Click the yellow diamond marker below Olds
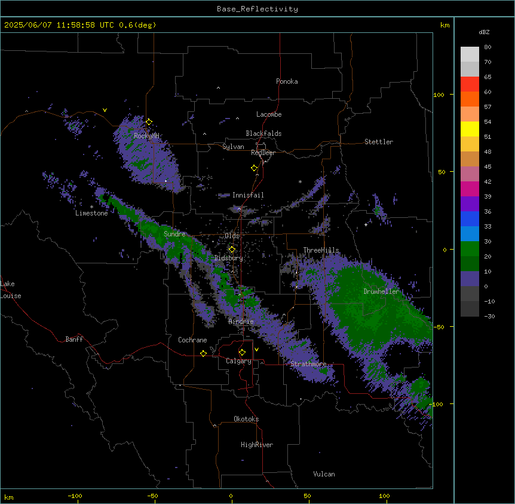This screenshot has height=504, width=515. (x=232, y=250)
